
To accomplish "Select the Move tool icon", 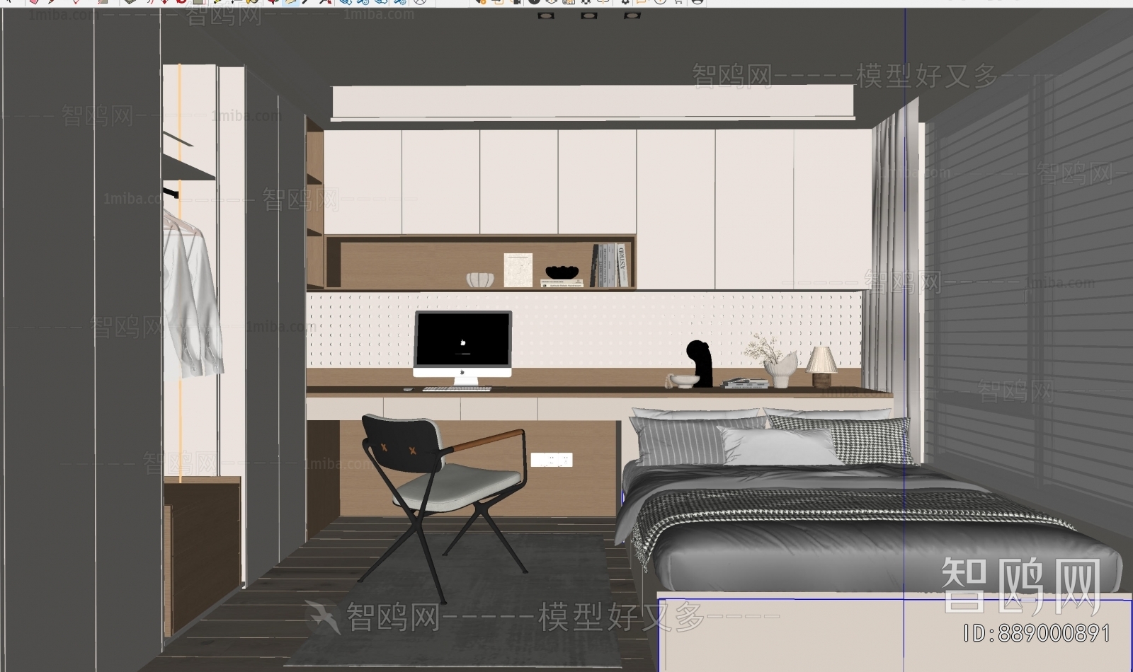I will pos(165,4).
